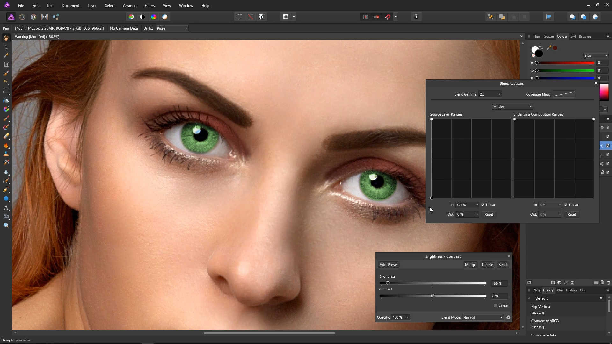Viewport: 612px width, 344px height.
Task: Open the Filters menu
Action: click(x=149, y=6)
